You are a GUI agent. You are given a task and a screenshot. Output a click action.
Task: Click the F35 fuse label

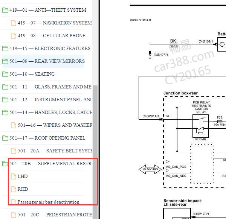pyautogui.click(x=220, y=117)
